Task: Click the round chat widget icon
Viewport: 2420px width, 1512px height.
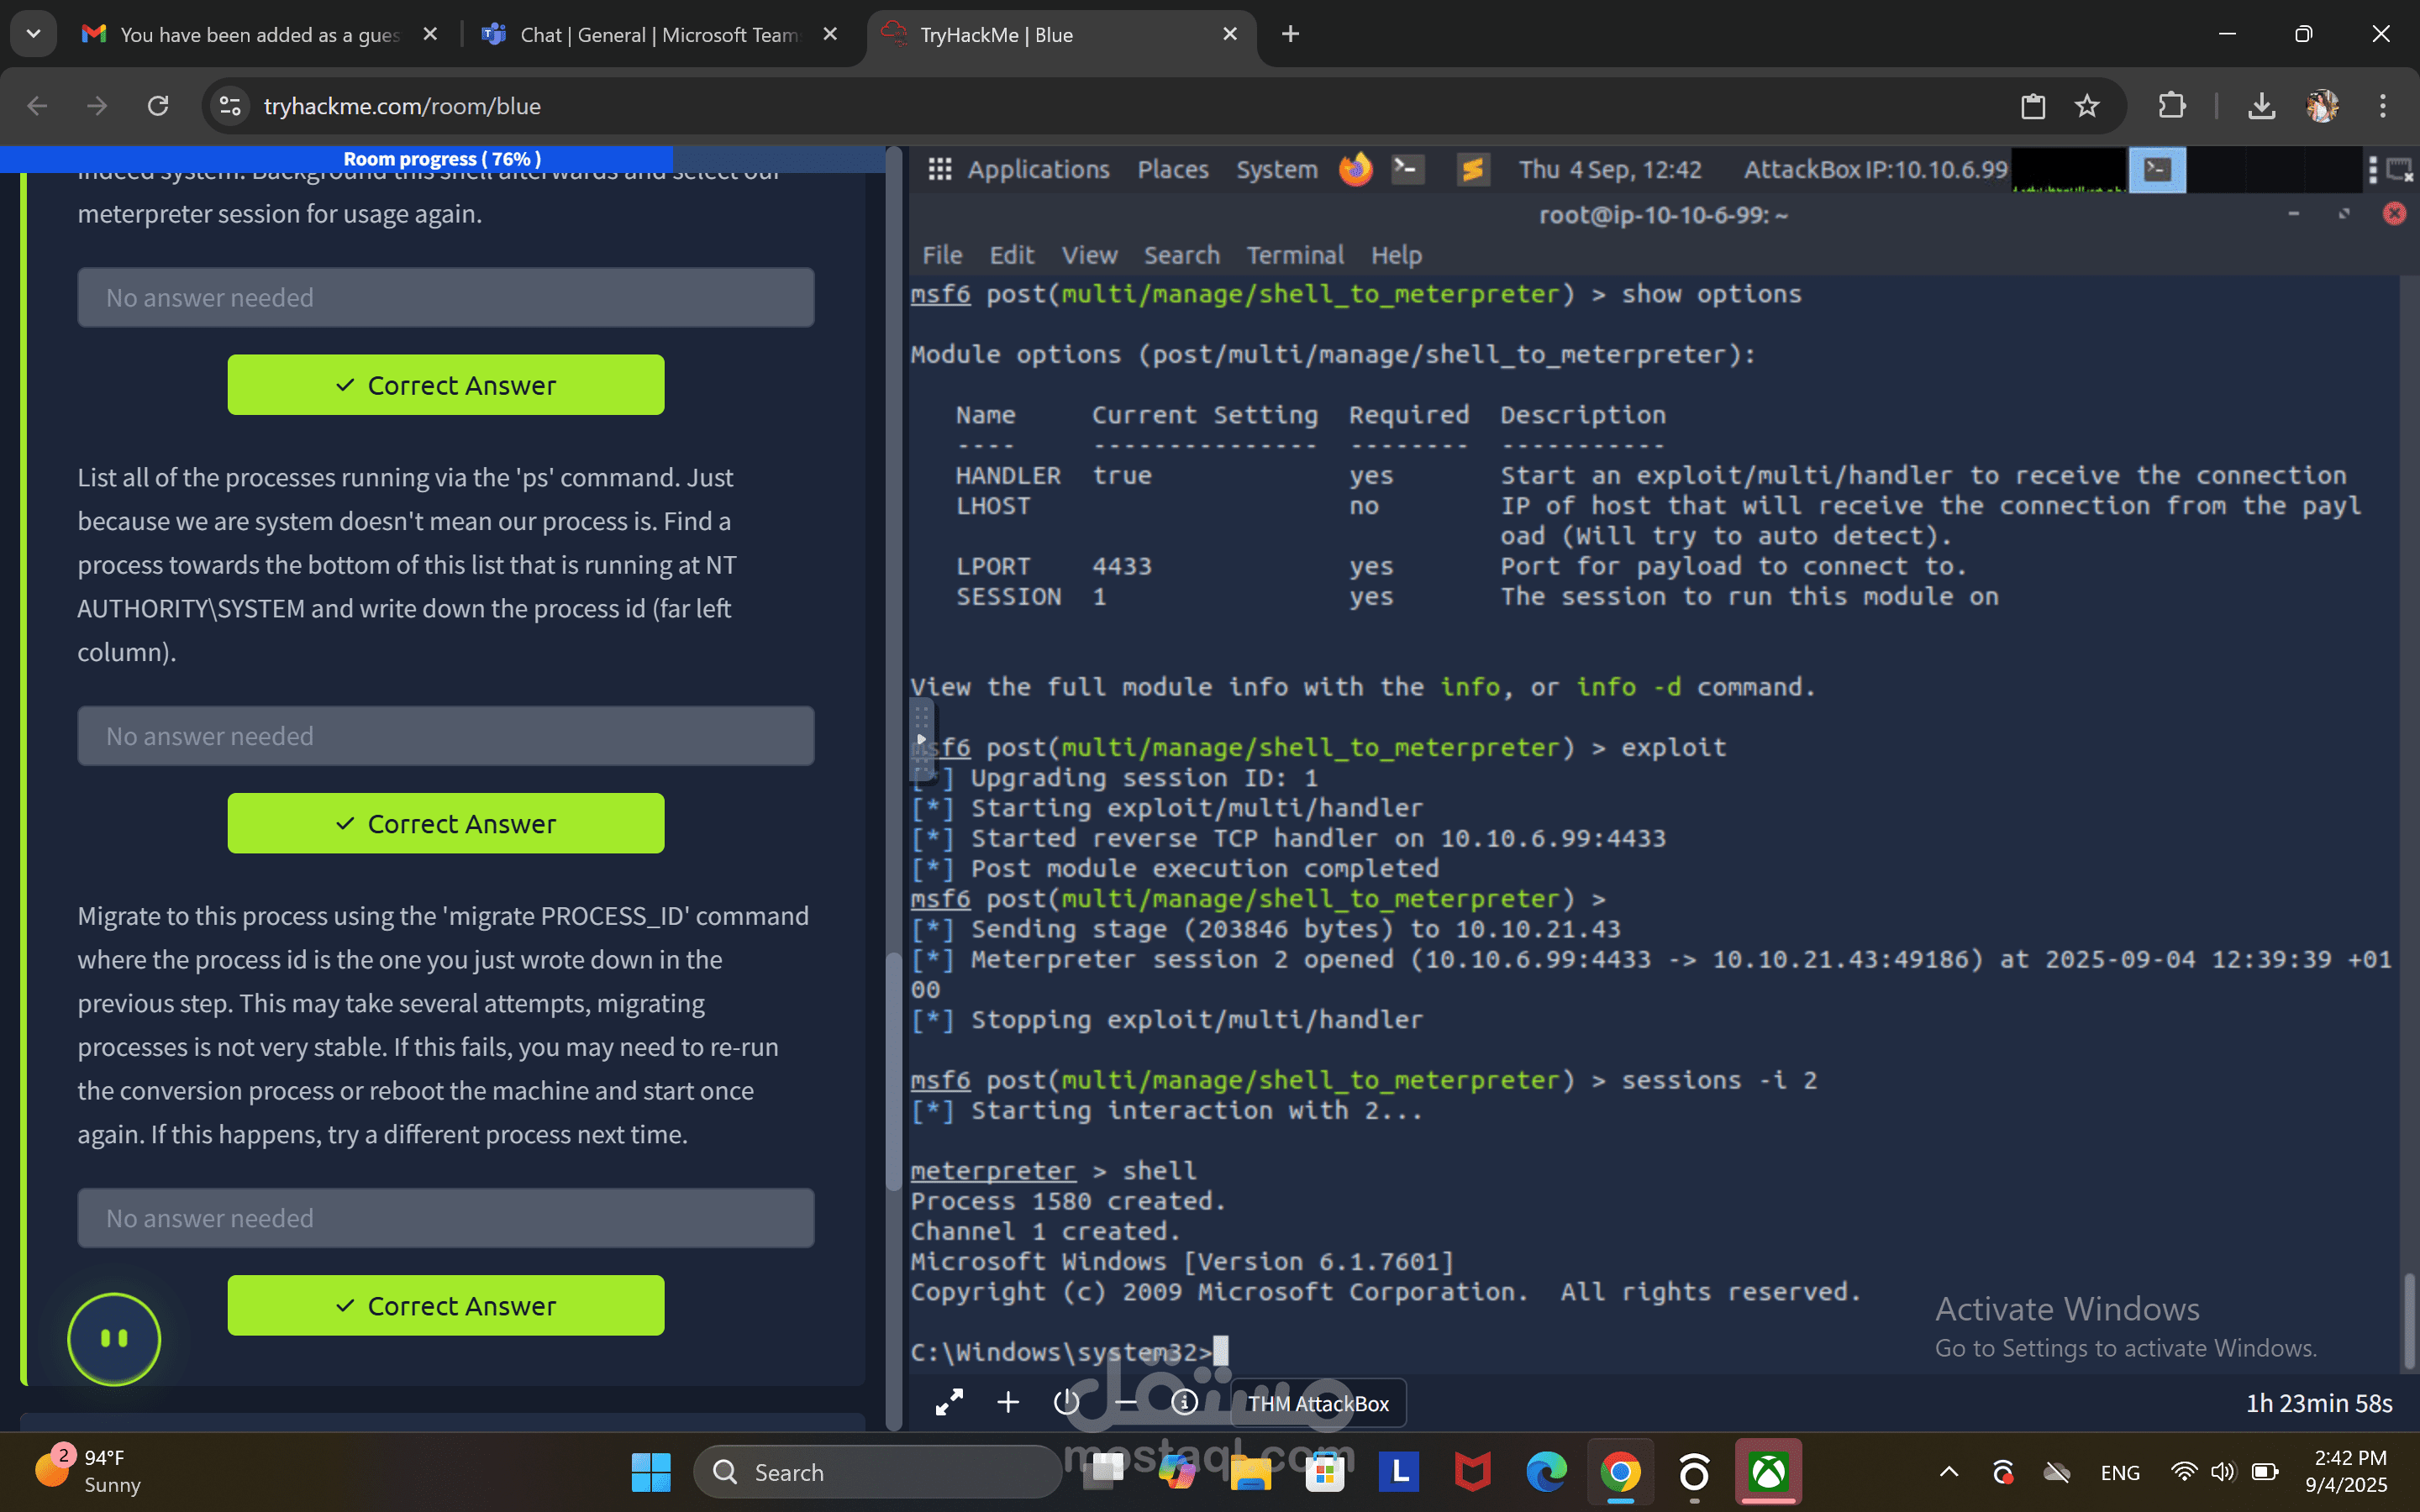Action: 114,1338
